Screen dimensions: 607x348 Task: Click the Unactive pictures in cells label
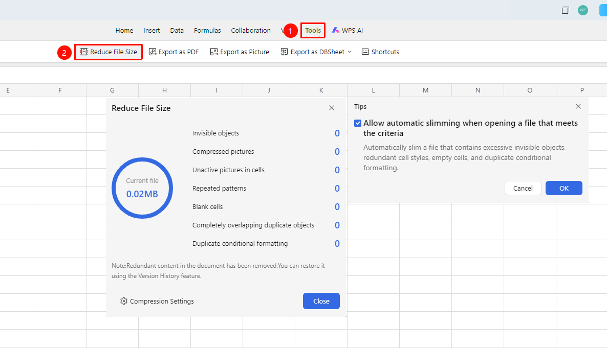pos(228,170)
